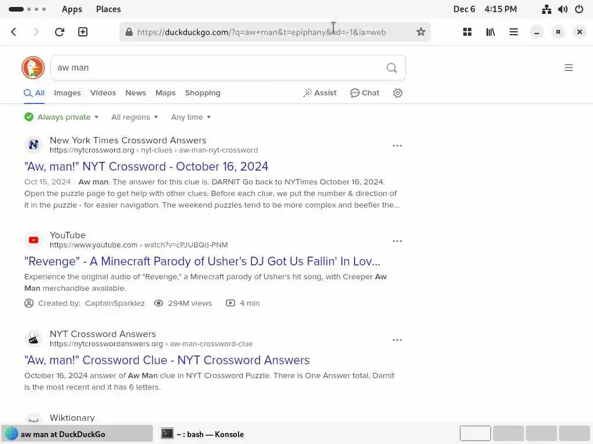Open the Assist feature
Image resolution: width=593 pixels, height=444 pixels.
[320, 93]
